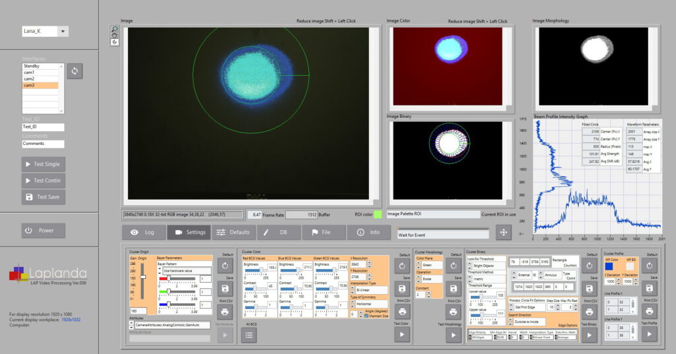Run the Test Profile play button
Image resolution: width=676 pixels, height=354 pixels.
click(650, 335)
